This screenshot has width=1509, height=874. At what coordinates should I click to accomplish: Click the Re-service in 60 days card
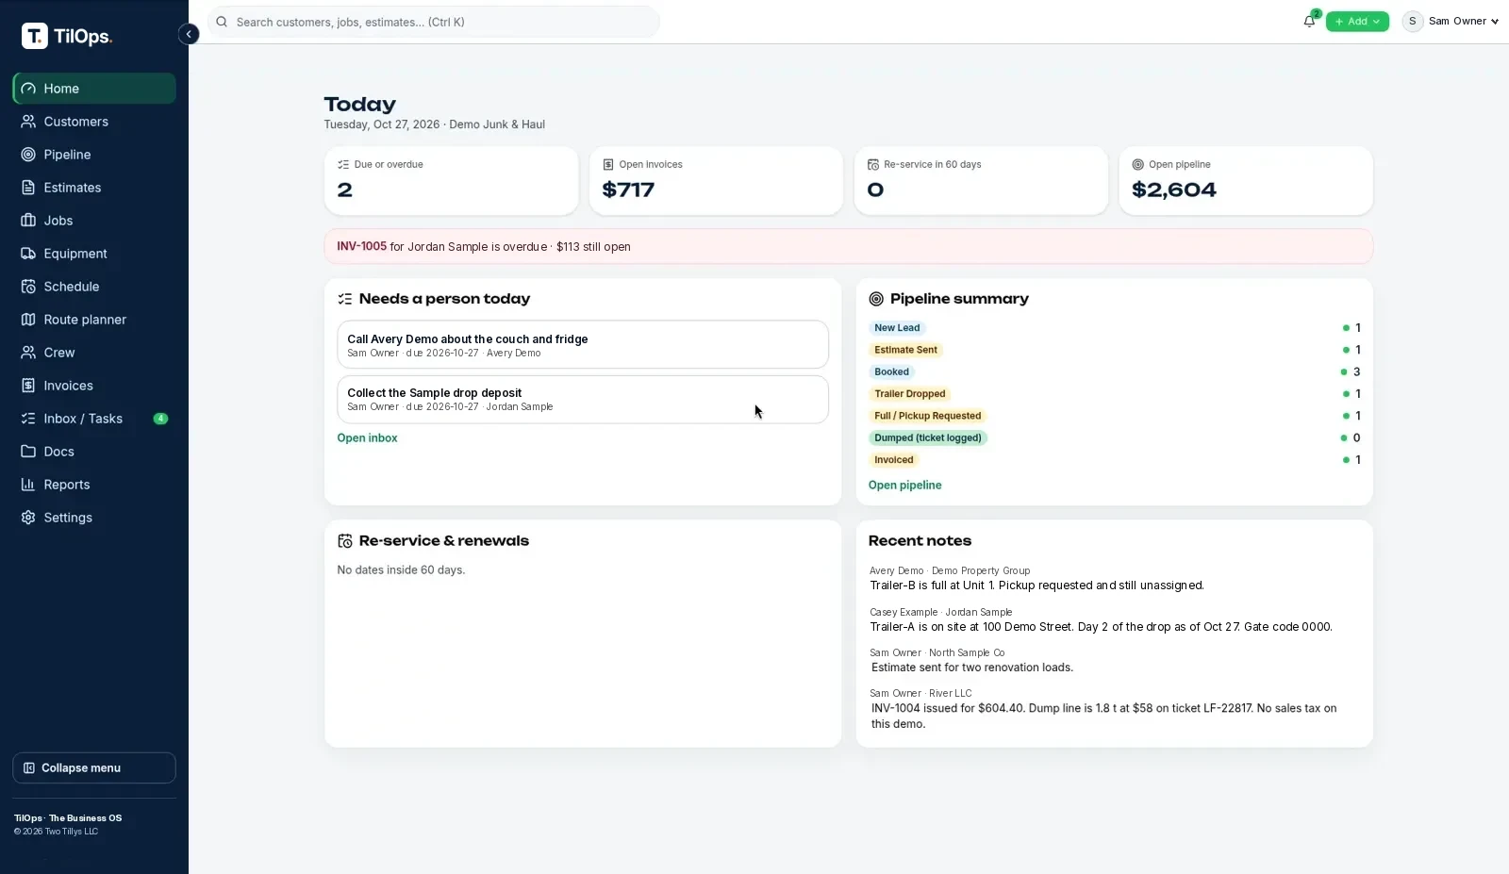click(x=981, y=181)
